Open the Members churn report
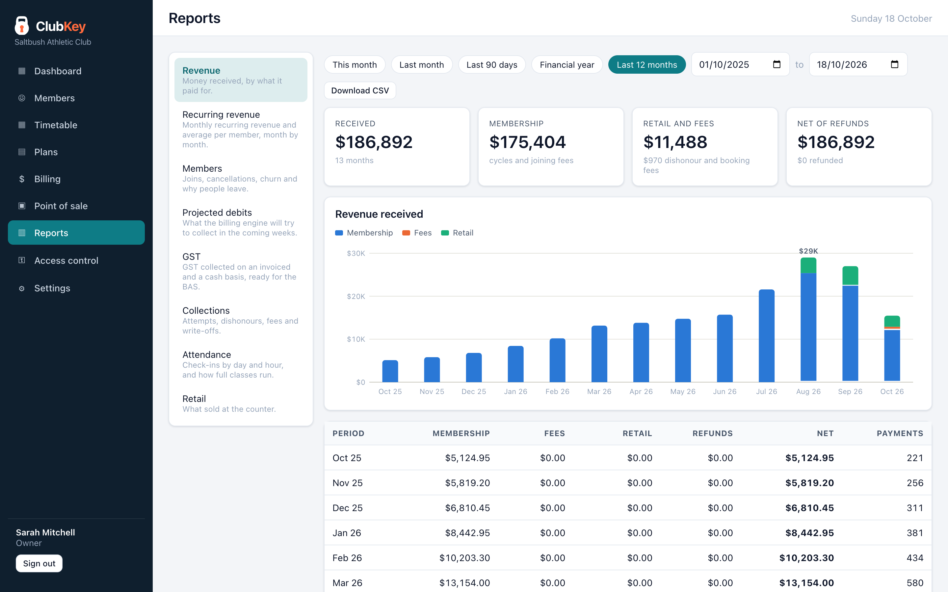The image size is (948, 592). click(x=241, y=178)
